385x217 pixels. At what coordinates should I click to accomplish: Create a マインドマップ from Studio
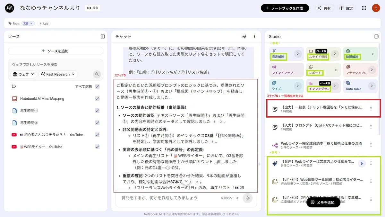[286, 70]
